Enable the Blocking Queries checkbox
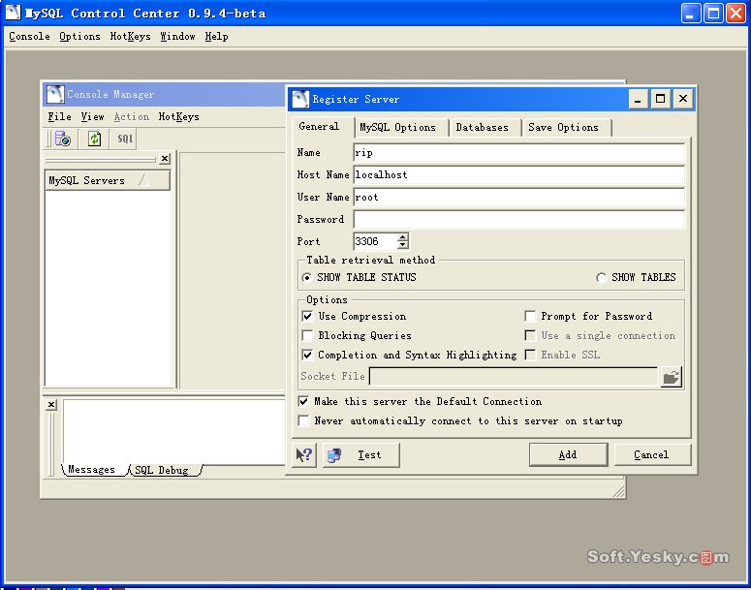Image resolution: width=751 pixels, height=590 pixels. point(307,335)
